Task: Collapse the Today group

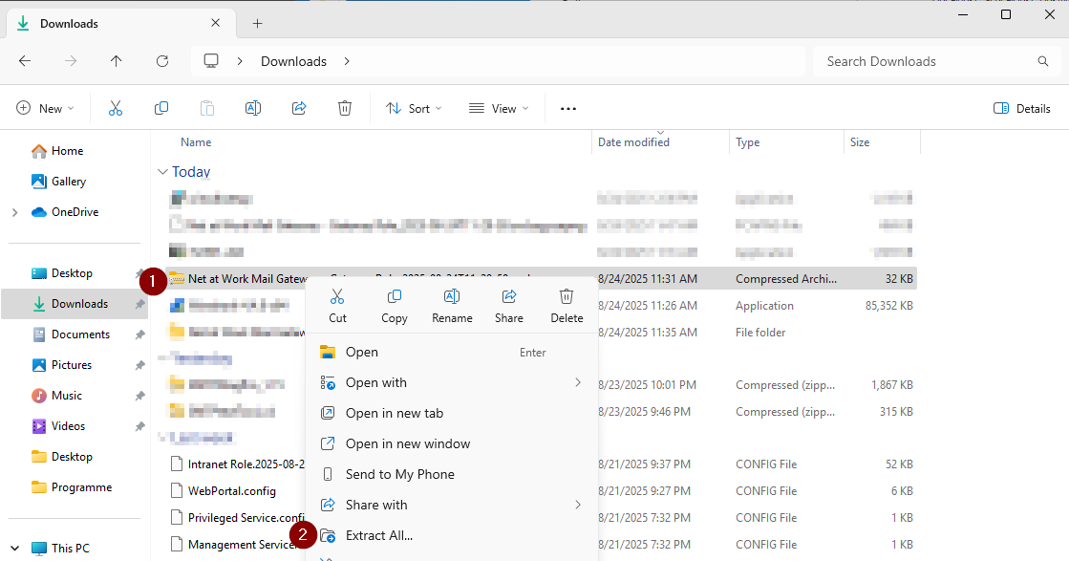Action: (162, 172)
